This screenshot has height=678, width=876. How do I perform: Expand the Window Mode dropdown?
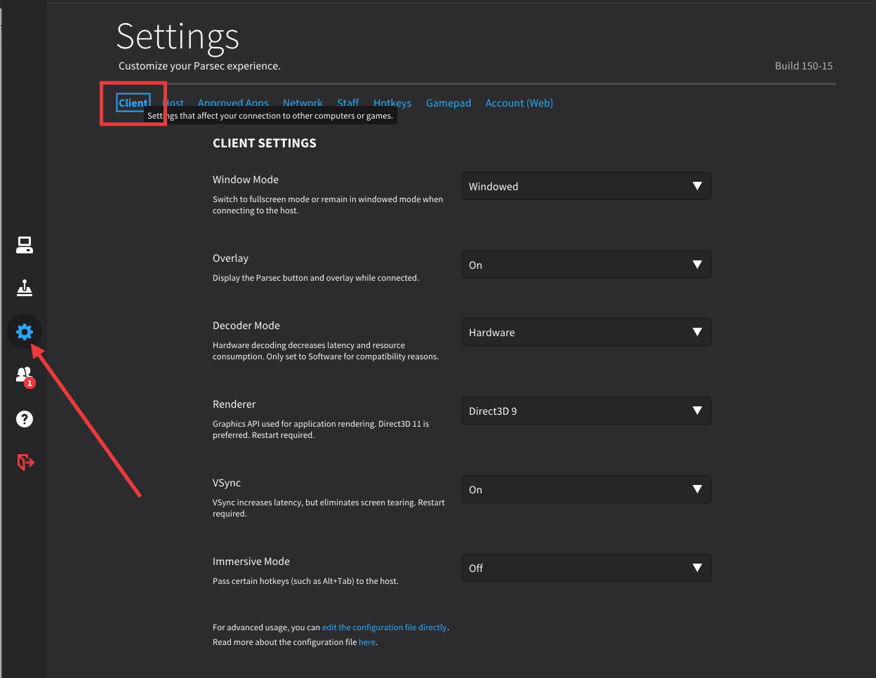pos(586,186)
